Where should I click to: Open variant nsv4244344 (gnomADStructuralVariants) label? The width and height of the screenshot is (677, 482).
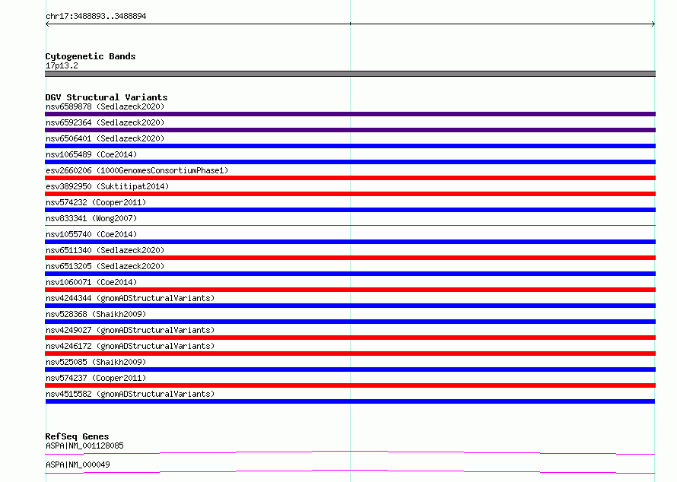pos(130,298)
